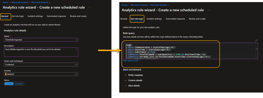Image resolution: width=263 pixels, height=98 pixels.
Task: Open Set rule logic tab in left window
Action: point(18,16)
